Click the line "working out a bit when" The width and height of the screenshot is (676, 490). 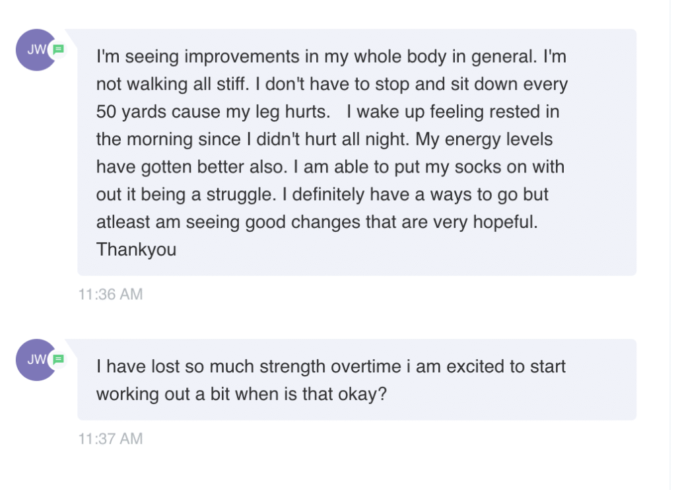click(x=242, y=395)
